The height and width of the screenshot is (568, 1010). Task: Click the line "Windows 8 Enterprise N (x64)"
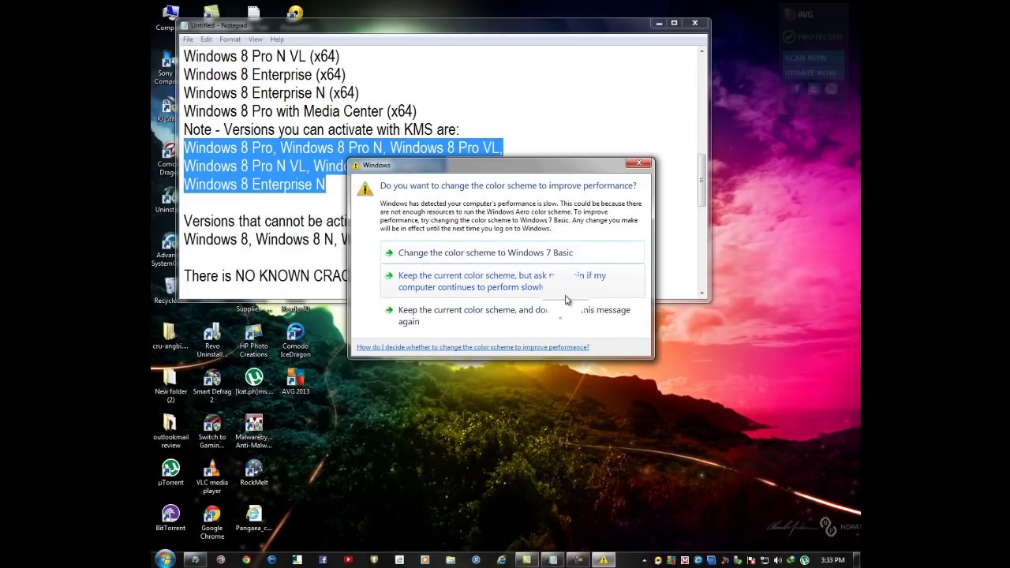pos(271,93)
